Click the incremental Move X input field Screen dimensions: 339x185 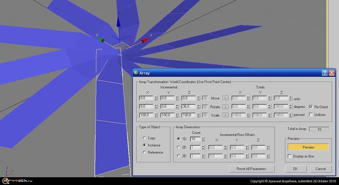146,98
